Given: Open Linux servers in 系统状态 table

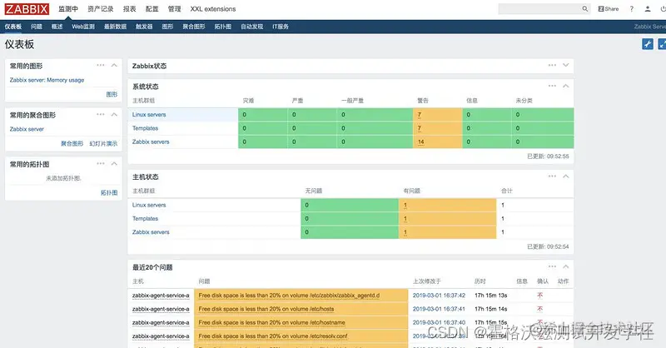Looking at the screenshot, I should coord(149,115).
